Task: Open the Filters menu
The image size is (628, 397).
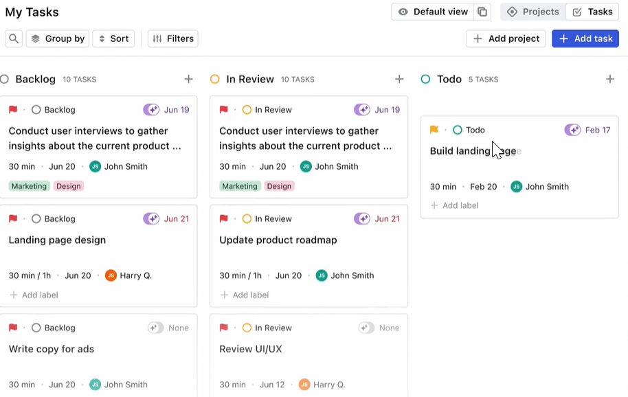Action: pyautogui.click(x=173, y=39)
